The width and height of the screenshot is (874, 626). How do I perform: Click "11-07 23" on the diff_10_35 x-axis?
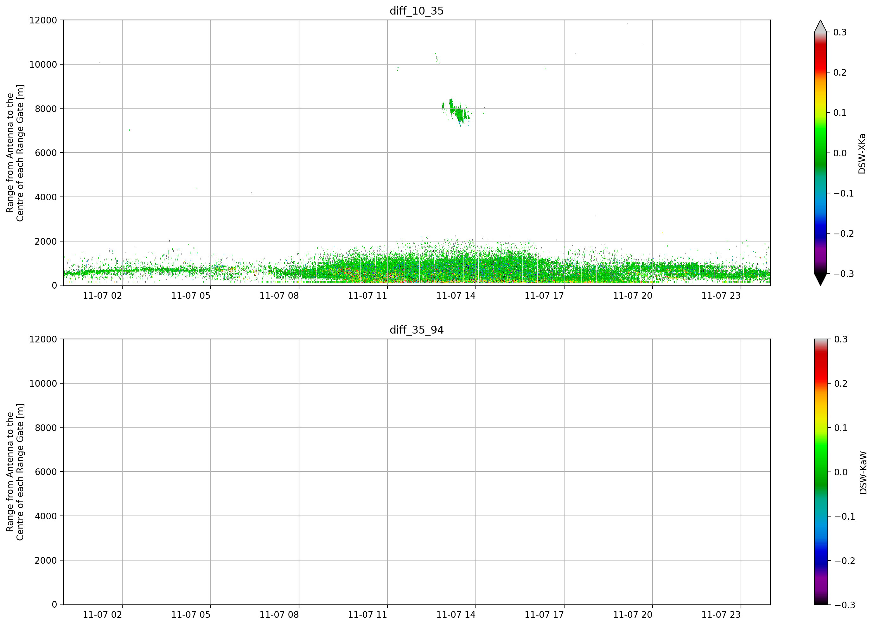pyautogui.click(x=721, y=296)
